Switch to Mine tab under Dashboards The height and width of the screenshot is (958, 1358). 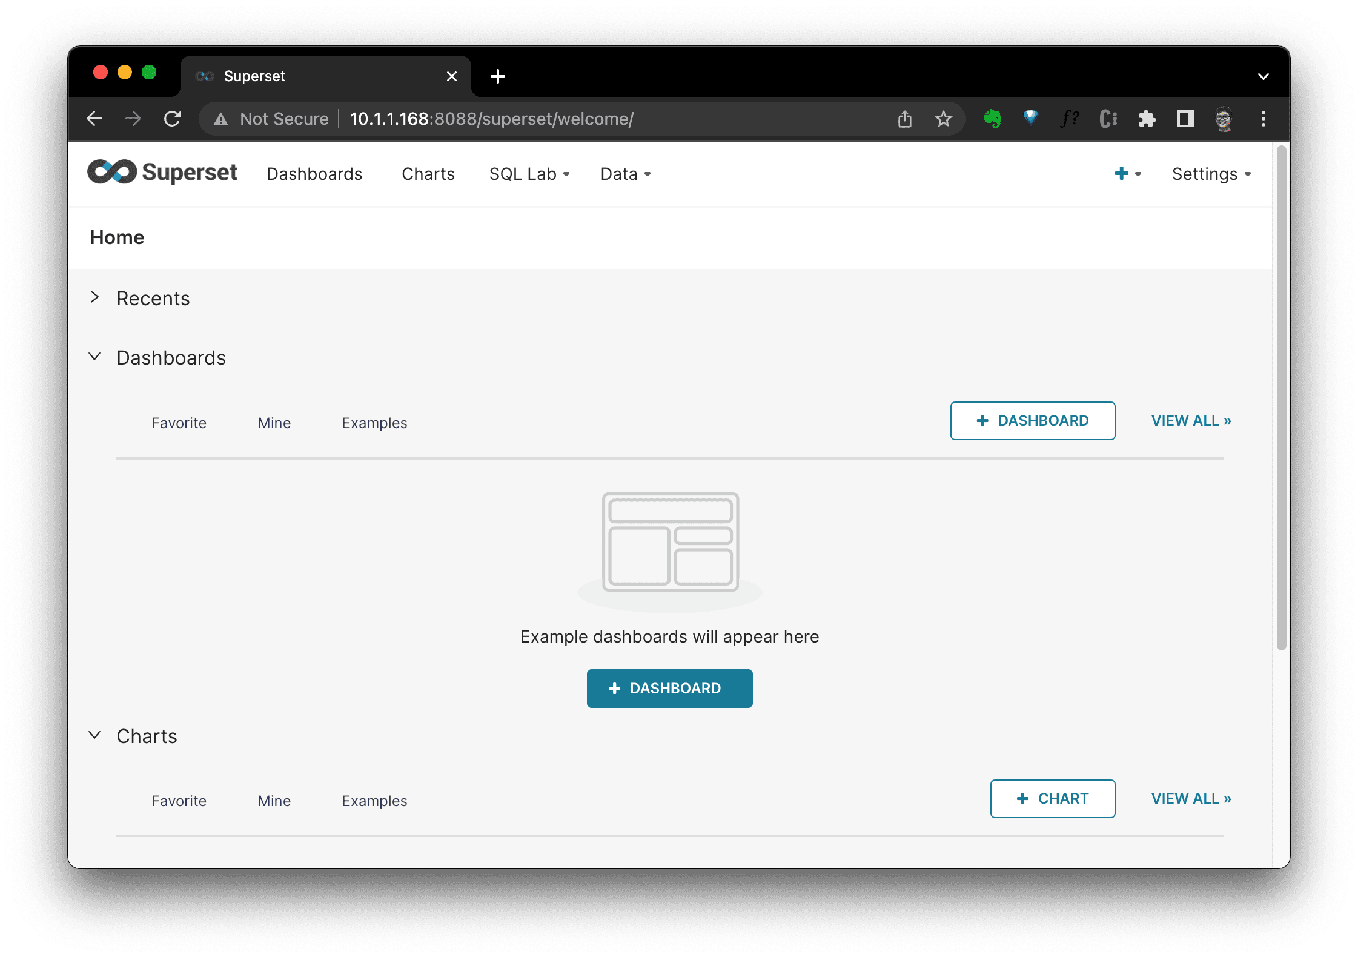pos(274,423)
